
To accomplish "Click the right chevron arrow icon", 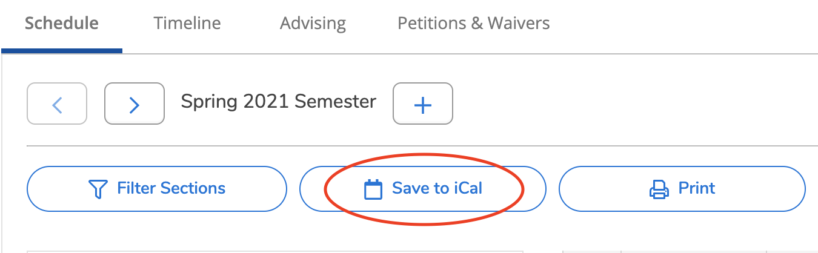I will [x=135, y=104].
